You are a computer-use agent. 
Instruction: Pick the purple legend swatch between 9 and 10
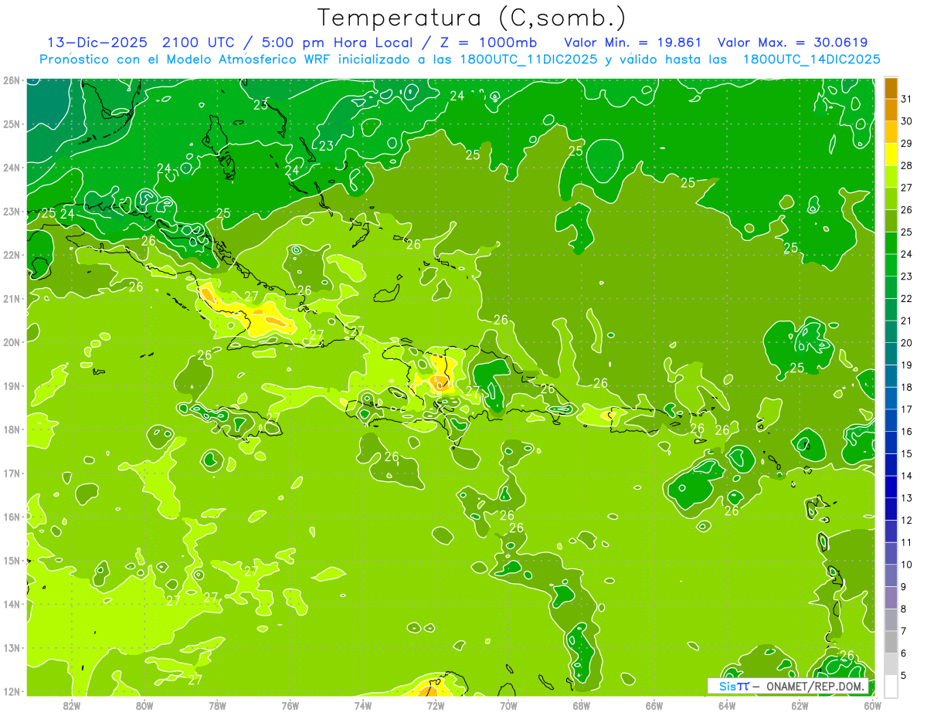pyautogui.click(x=891, y=575)
